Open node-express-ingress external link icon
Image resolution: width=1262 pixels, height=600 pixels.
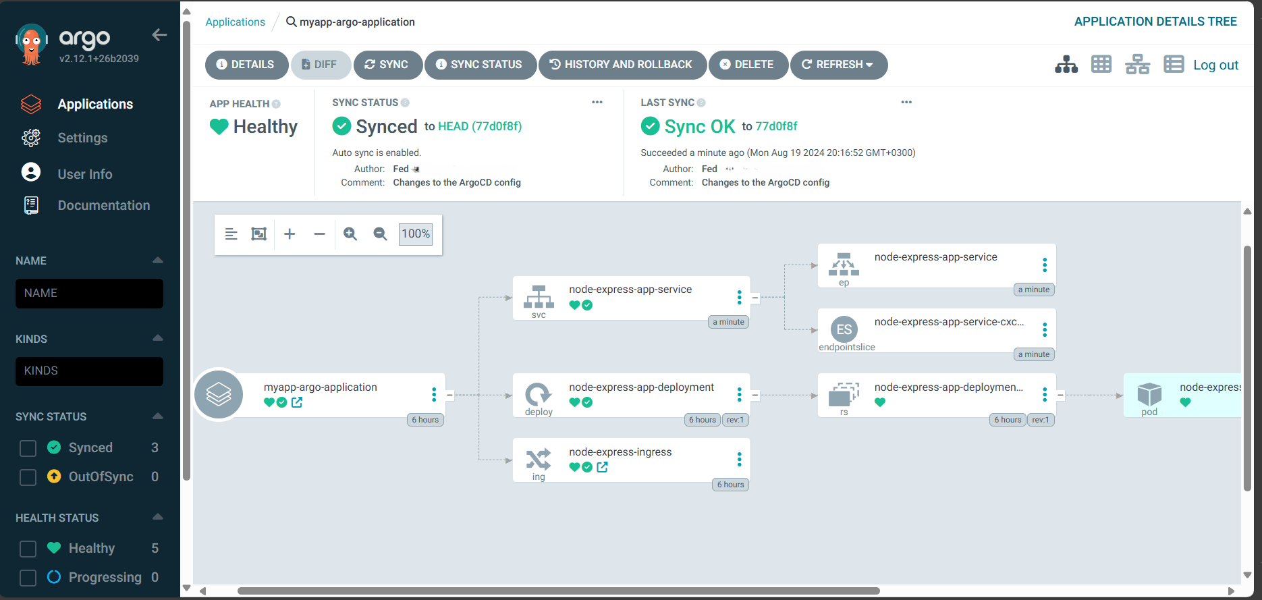[602, 467]
